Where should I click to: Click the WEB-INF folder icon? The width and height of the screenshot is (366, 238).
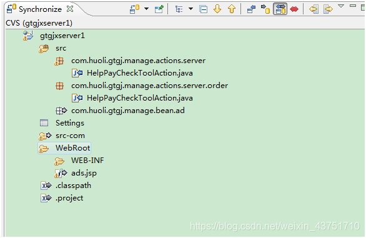tap(59, 161)
